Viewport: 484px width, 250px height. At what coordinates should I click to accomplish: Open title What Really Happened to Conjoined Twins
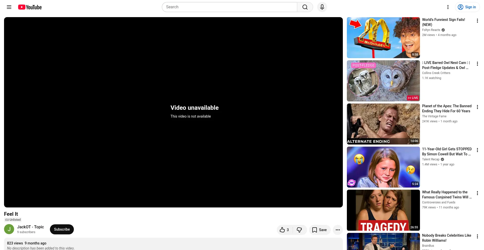[x=447, y=195]
